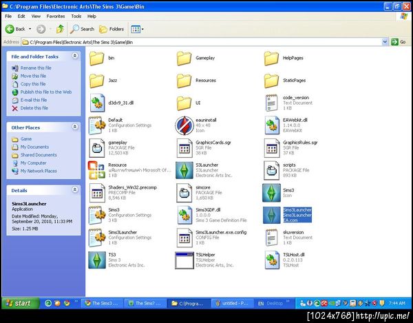Screen dimensions: 413x323
Task: Open My Computer from Other Places
Action: pyautogui.click(x=34, y=163)
